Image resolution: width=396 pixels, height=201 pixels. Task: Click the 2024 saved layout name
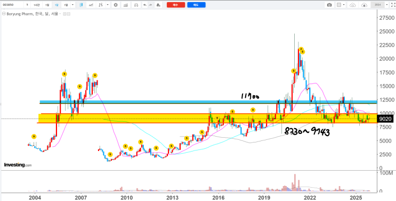pos(377,5)
